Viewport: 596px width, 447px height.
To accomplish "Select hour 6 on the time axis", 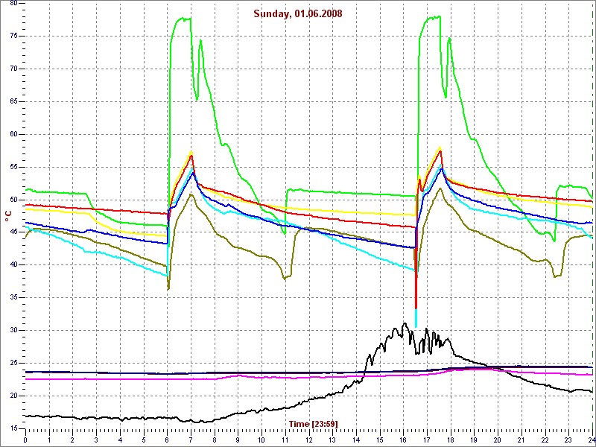I will [167, 440].
